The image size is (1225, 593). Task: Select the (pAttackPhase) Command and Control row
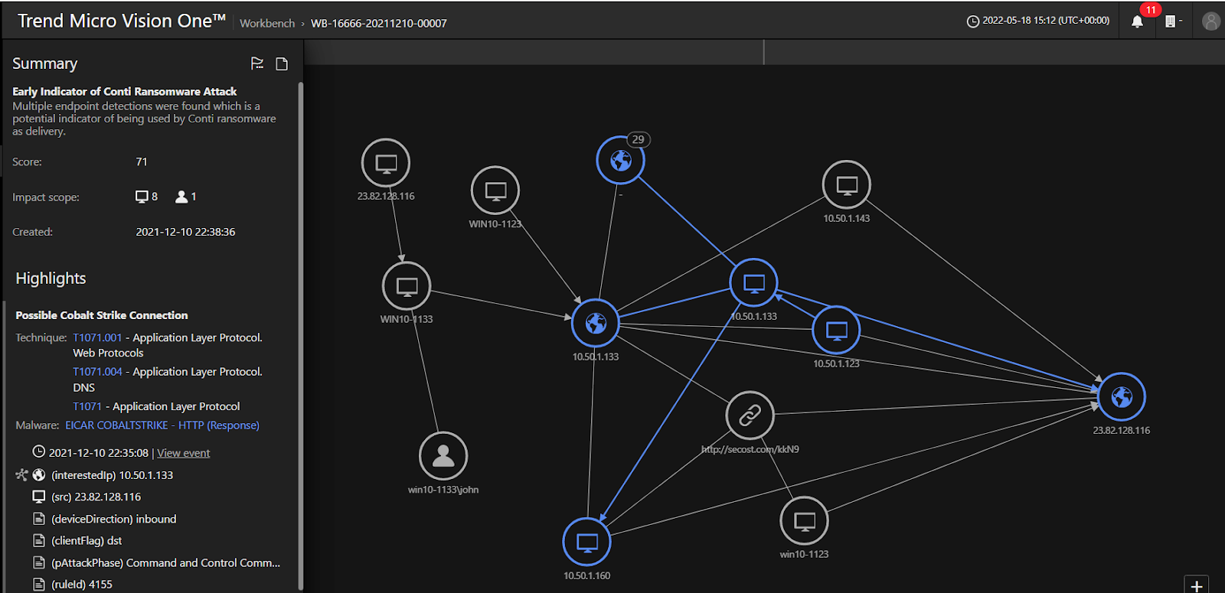(165, 562)
